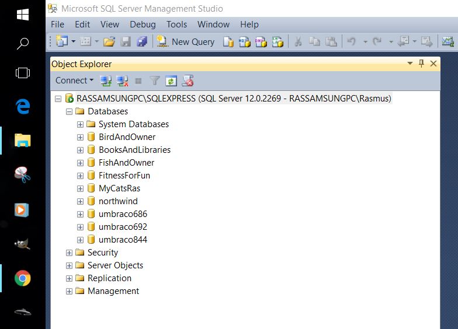Select the BooksAndLibraries database
This screenshot has width=458, height=329.
click(134, 150)
